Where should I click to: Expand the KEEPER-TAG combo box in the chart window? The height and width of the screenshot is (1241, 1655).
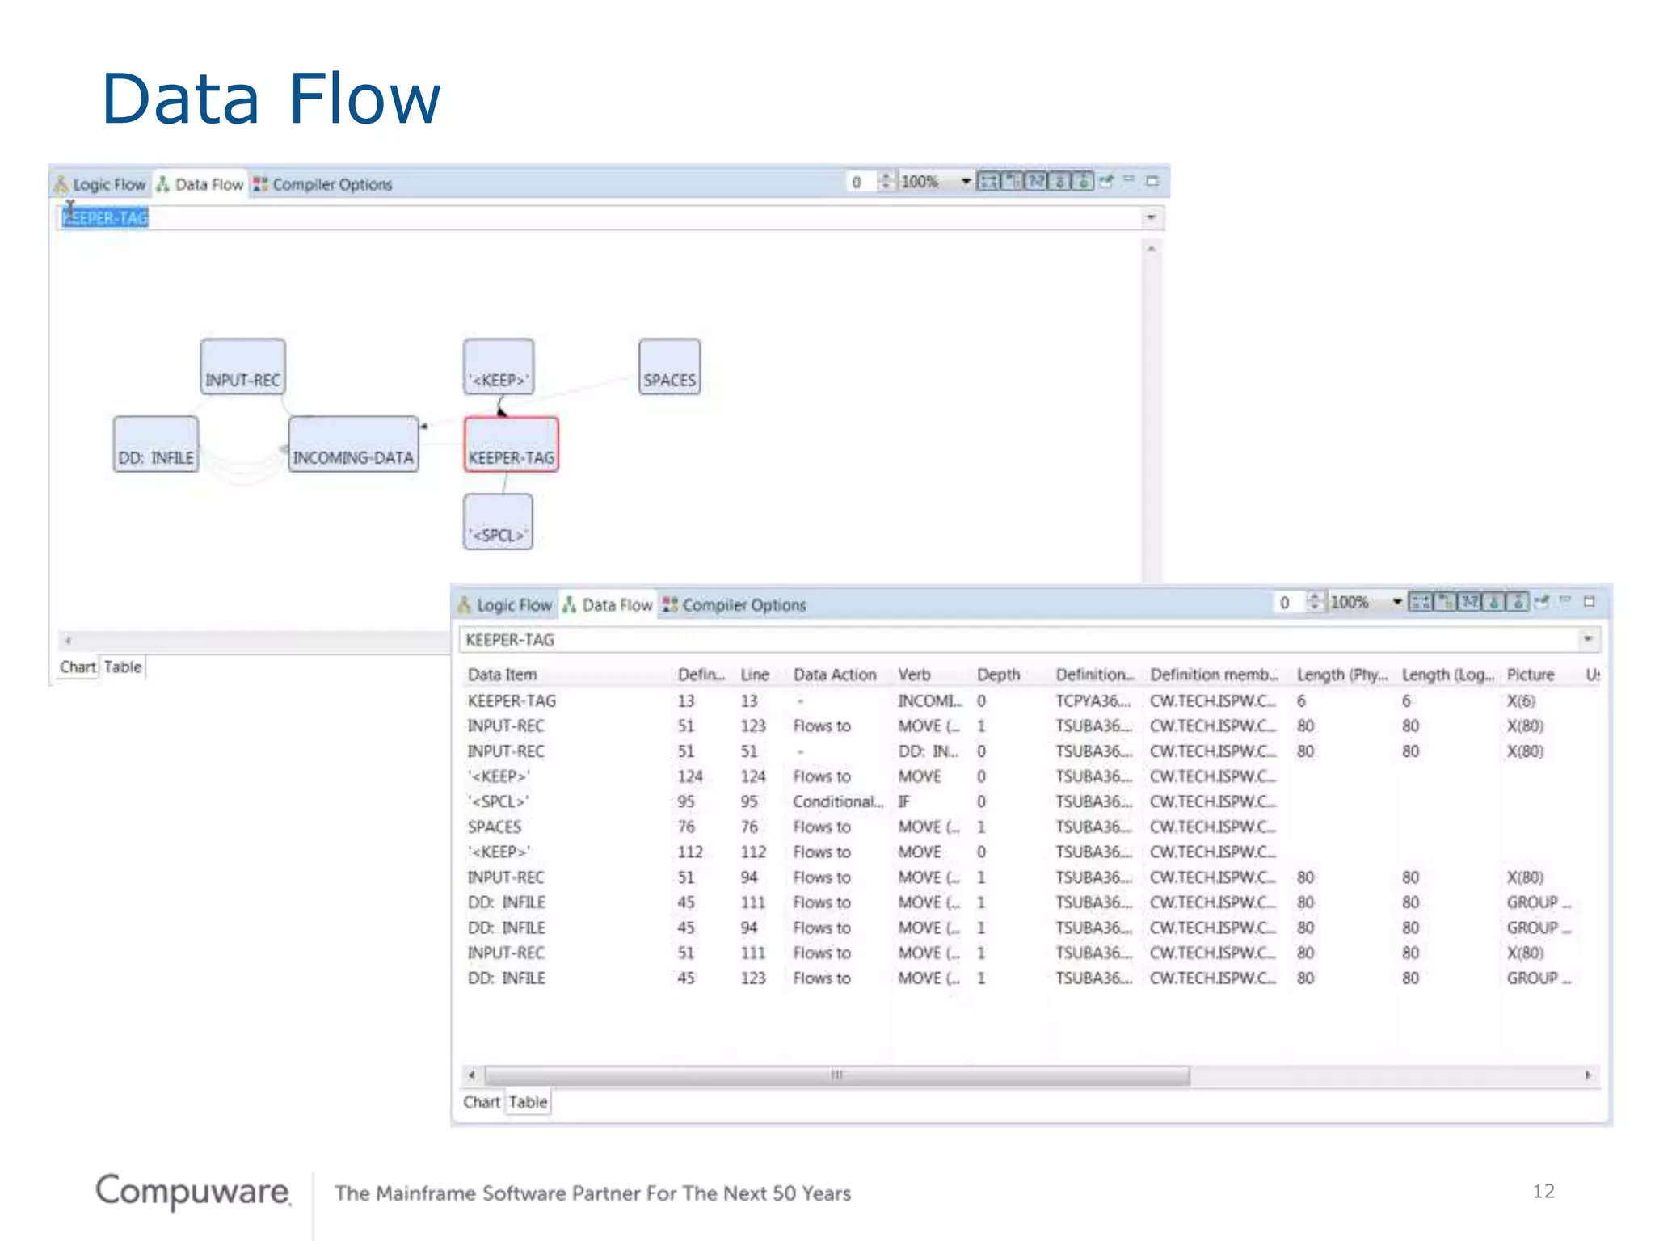[x=1151, y=217]
